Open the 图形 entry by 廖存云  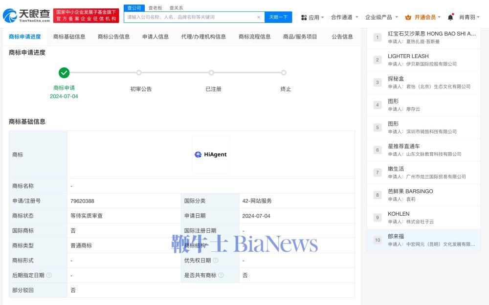pyautogui.click(x=393, y=101)
